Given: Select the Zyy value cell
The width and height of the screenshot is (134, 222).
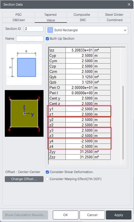Looking at the screenshot, I should [x=80, y=152].
